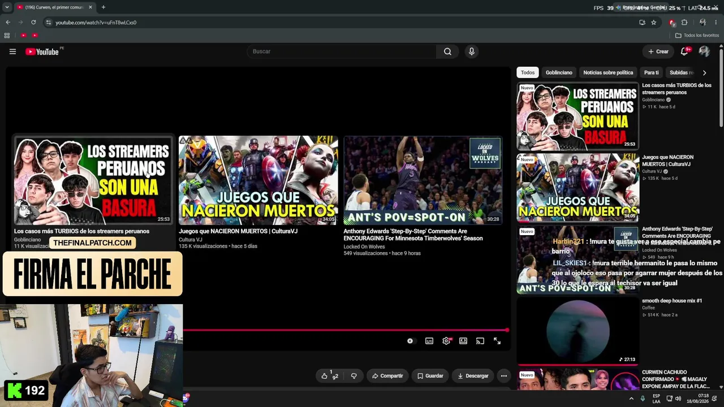
Task: Switch the player to theater mode
Action: [463, 341]
